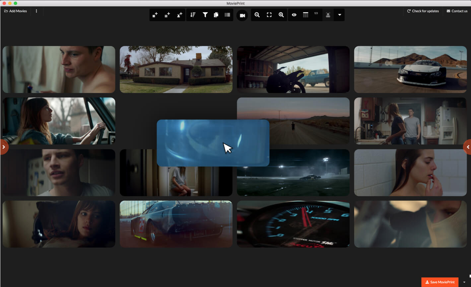This screenshot has width=471, height=287.
Task: Select the man in gray shirt thumbnail
Action: [59, 173]
